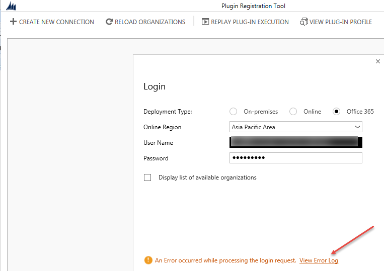Enable display list of available organizations
This screenshot has width=384, height=271.
pos(147,177)
